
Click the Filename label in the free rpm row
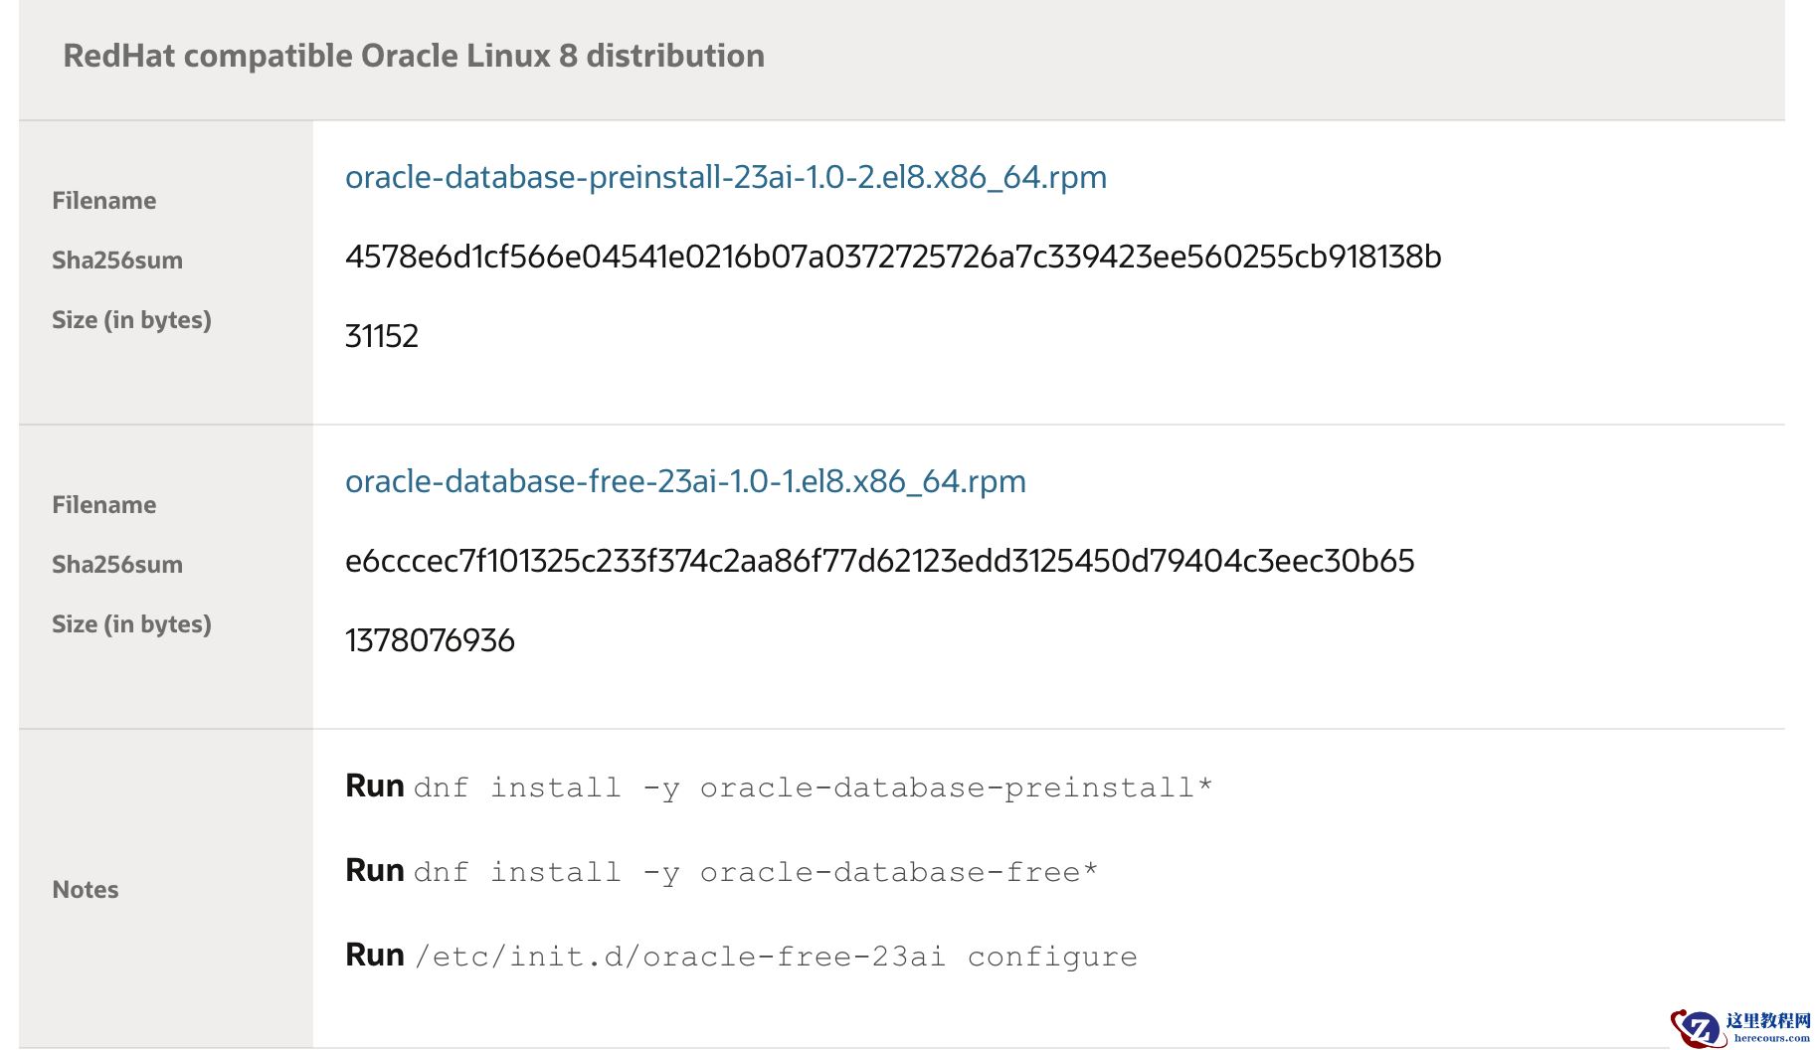[x=104, y=505]
